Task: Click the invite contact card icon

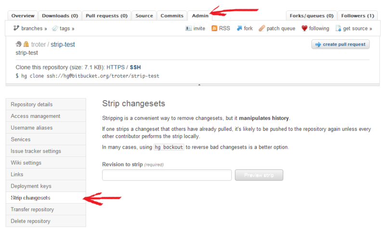Action: pos(188,28)
